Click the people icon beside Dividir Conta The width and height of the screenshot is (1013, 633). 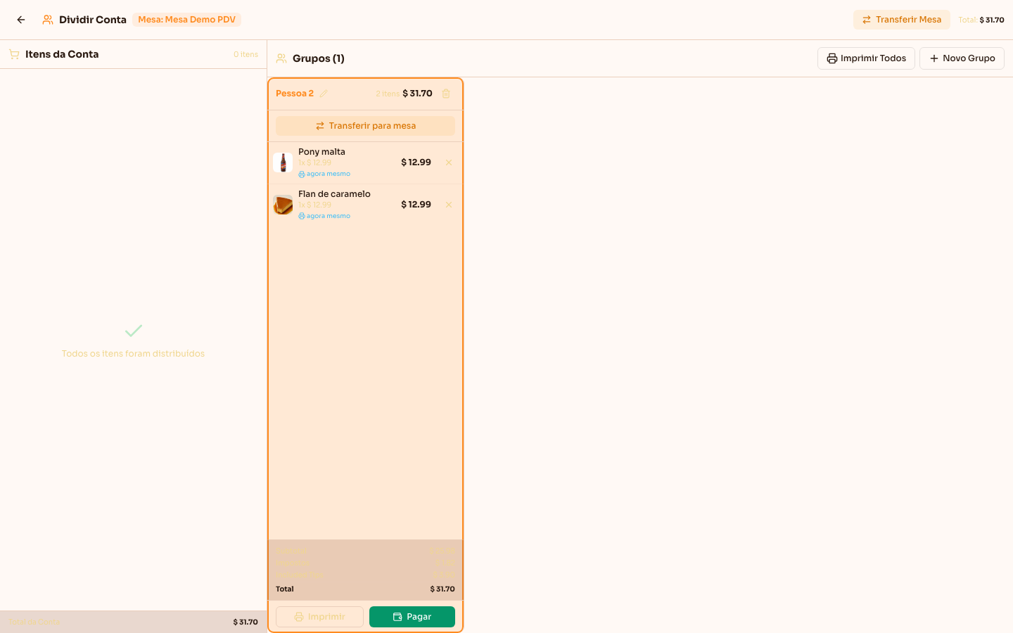[48, 20]
